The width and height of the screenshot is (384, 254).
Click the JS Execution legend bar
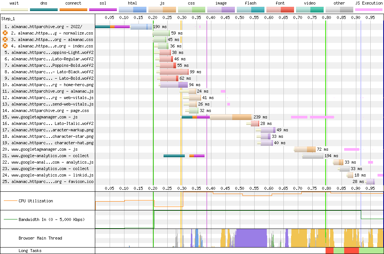pyautogui.click(x=368, y=9)
